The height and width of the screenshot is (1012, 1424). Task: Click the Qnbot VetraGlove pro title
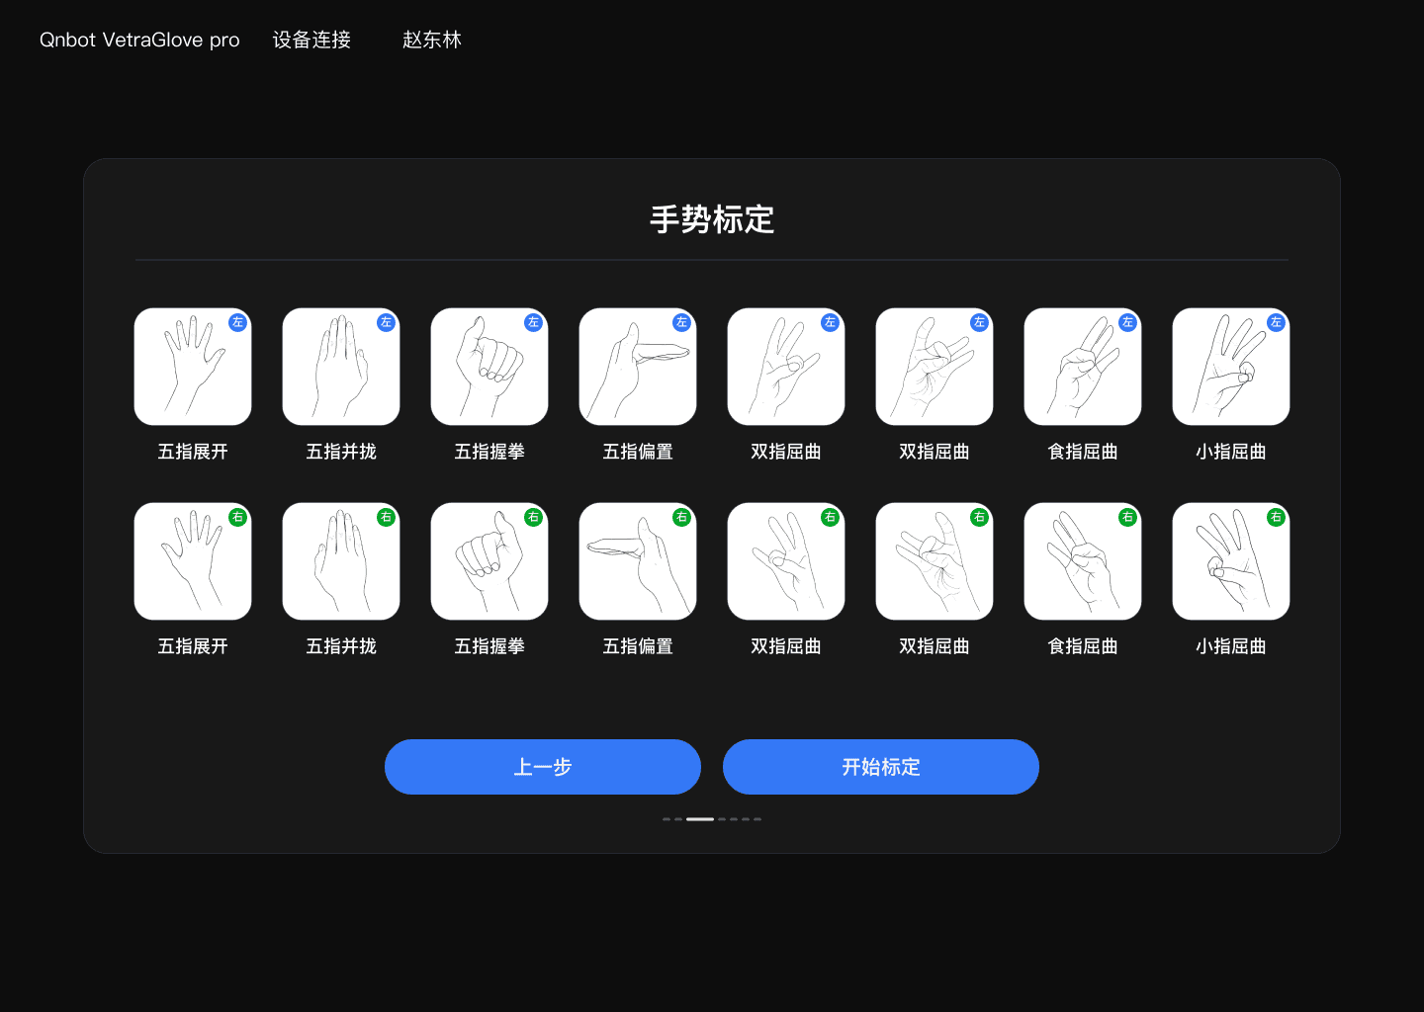[x=139, y=40]
